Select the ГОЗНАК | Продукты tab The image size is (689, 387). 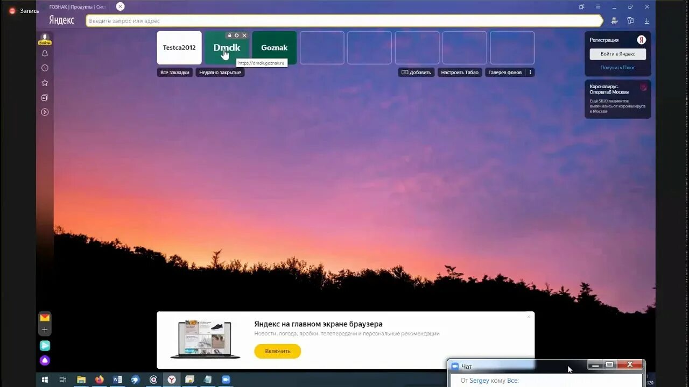click(77, 6)
